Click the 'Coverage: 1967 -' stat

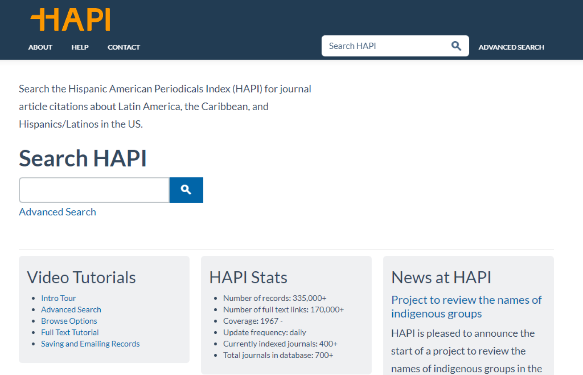[x=253, y=321]
